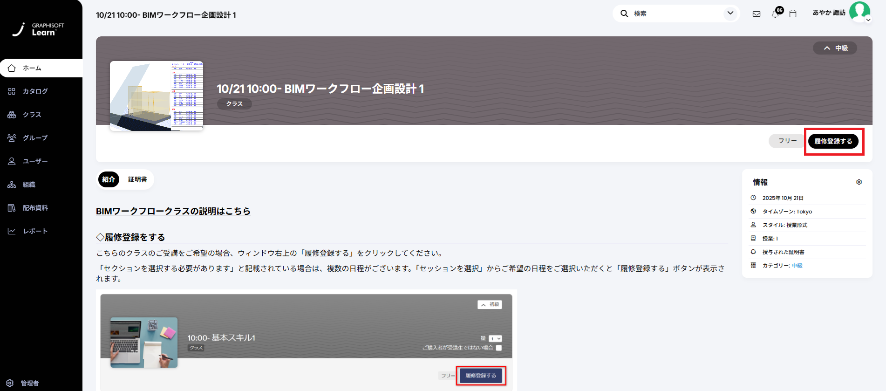
Task: Open the calendar icon in header
Action: coord(793,14)
